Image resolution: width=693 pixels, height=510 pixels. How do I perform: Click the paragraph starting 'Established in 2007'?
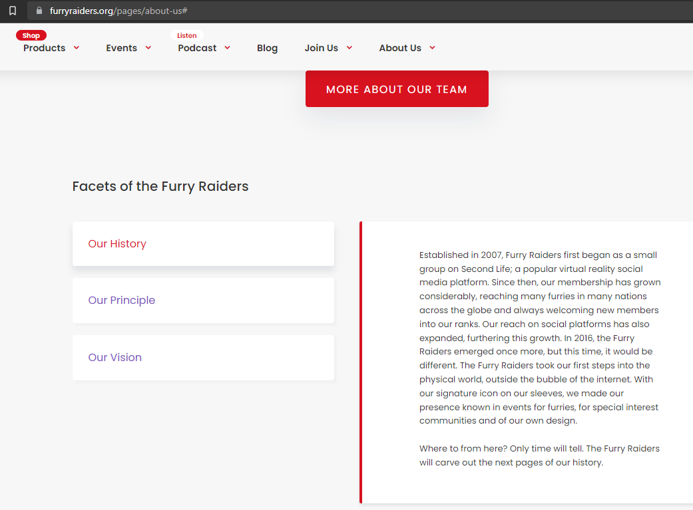pos(540,338)
